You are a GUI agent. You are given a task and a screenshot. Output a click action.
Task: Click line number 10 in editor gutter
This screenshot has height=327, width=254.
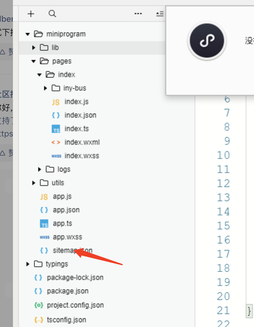[223, 155]
